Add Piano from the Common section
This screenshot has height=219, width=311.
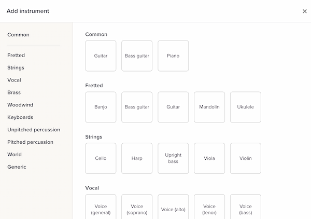coord(173,56)
